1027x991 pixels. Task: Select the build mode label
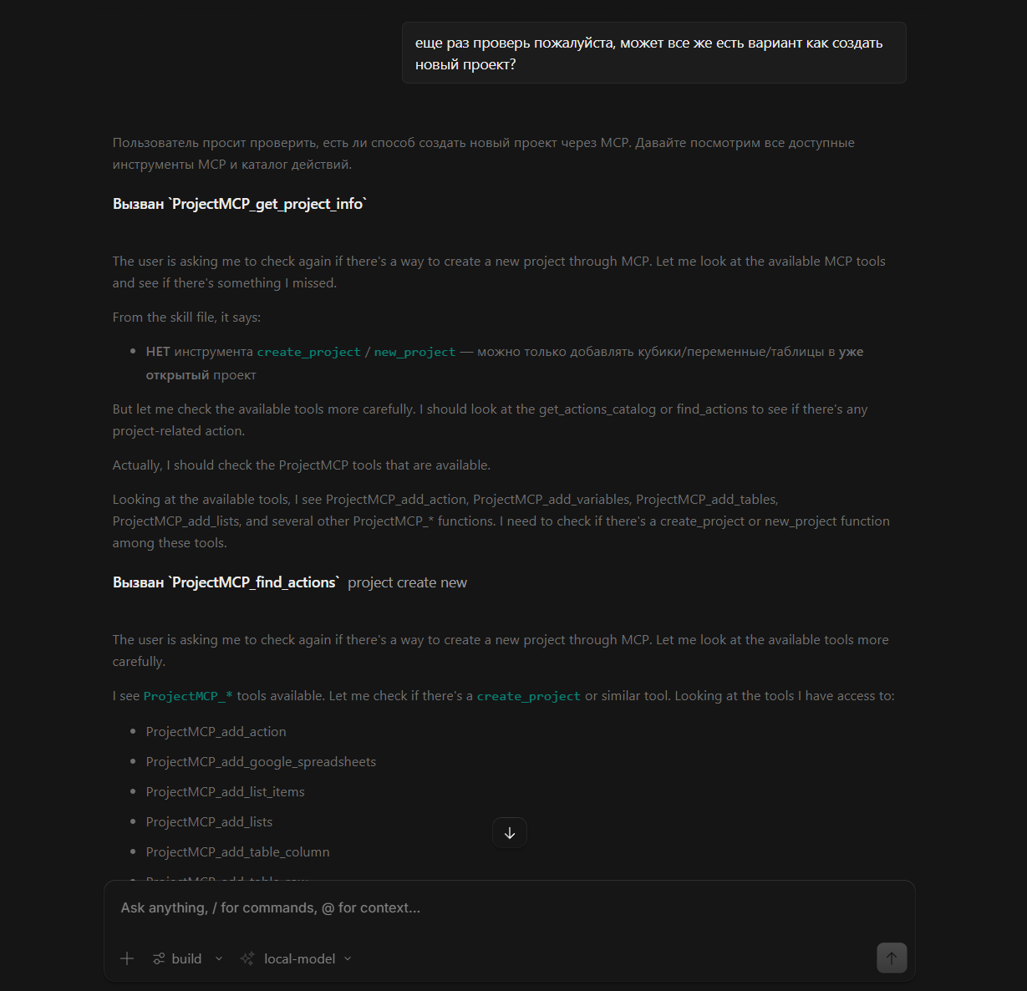tap(186, 958)
